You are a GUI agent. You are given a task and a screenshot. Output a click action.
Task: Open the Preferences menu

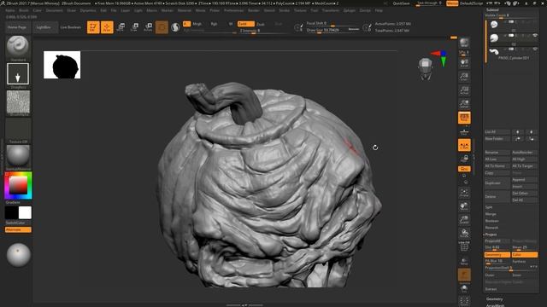pos(233,10)
